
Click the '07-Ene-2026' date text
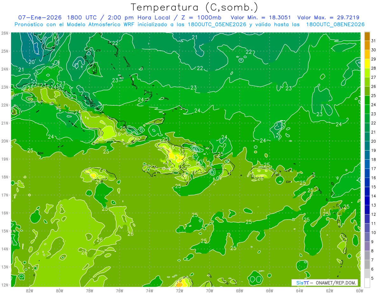click(40, 18)
